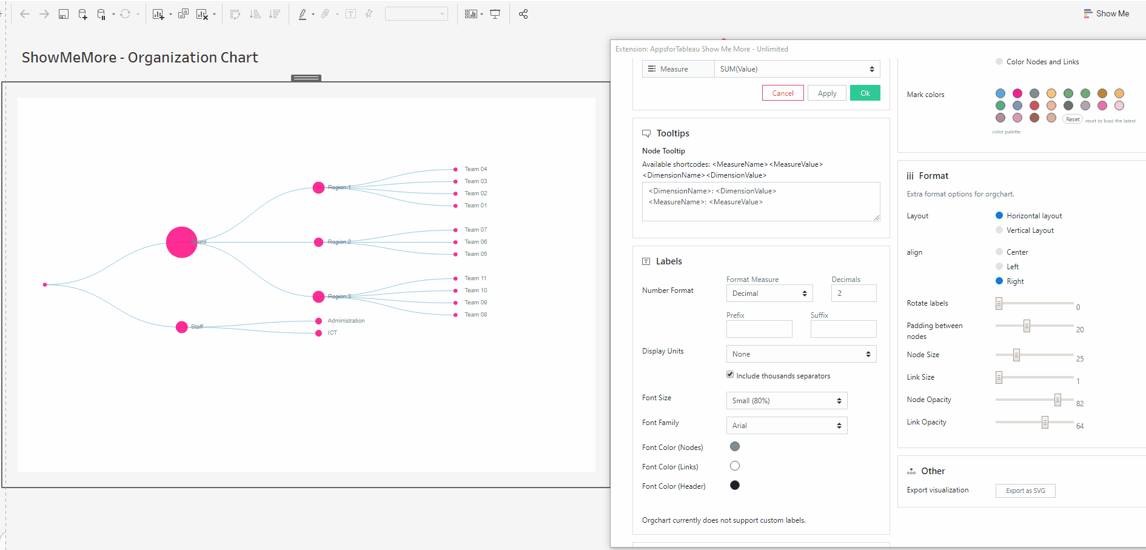Duplicate the current sheet
The height and width of the screenshot is (550, 1146).
pos(183,14)
